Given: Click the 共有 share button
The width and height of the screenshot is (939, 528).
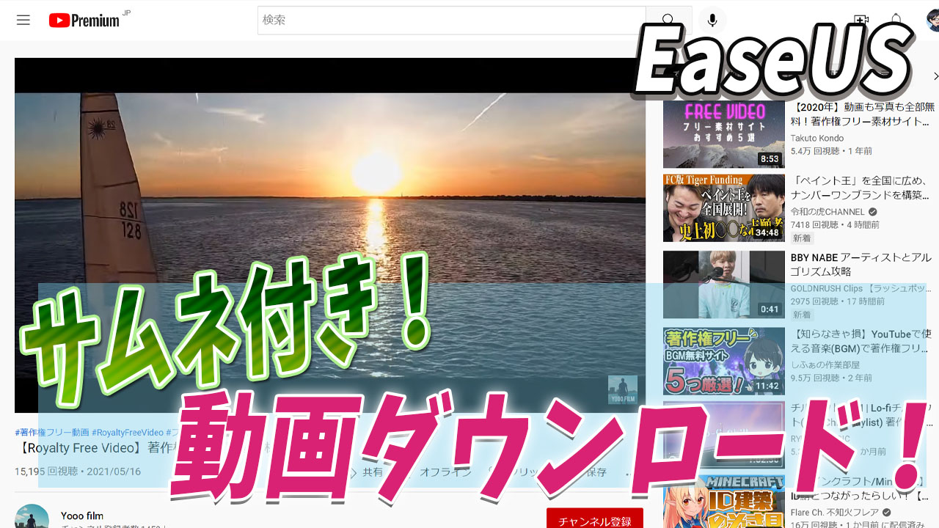Looking at the screenshot, I should coord(373,472).
